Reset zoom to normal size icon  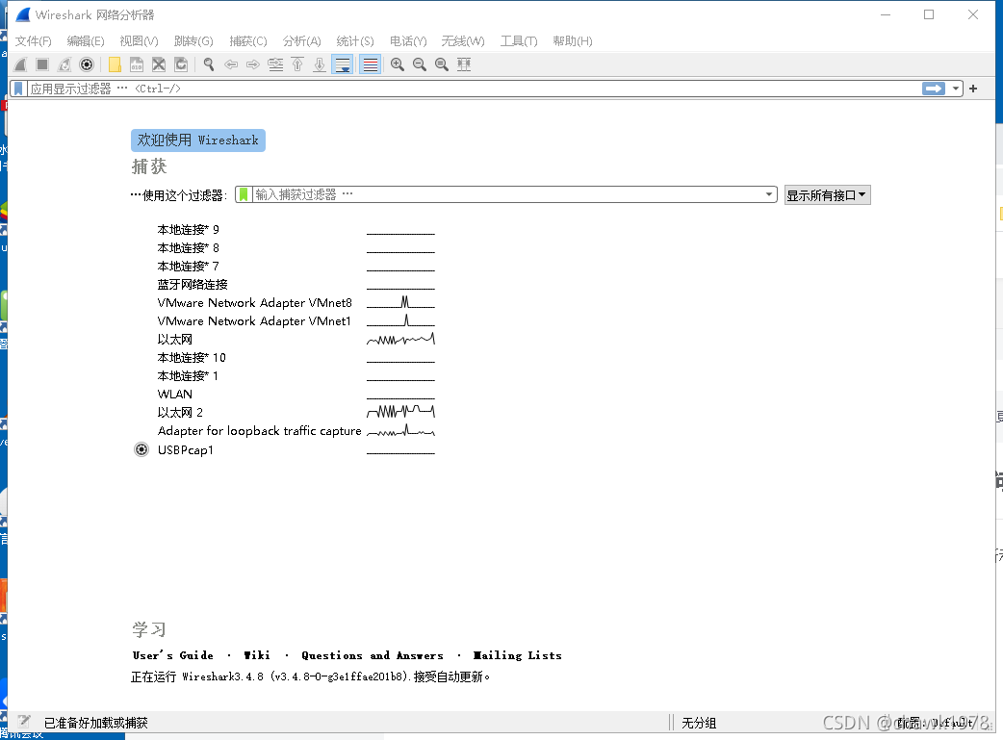[x=442, y=64]
